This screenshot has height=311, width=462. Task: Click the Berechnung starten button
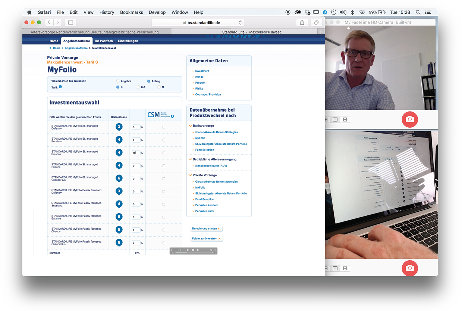206,228
